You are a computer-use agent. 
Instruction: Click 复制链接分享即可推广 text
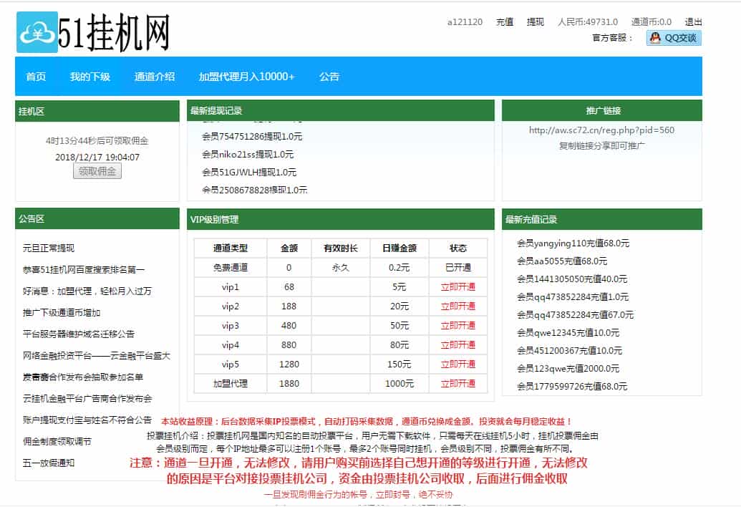[601, 145]
